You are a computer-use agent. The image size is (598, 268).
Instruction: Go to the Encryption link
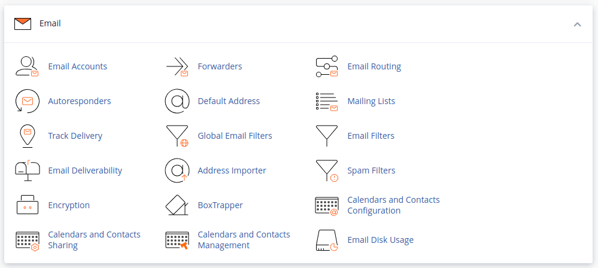coord(69,205)
